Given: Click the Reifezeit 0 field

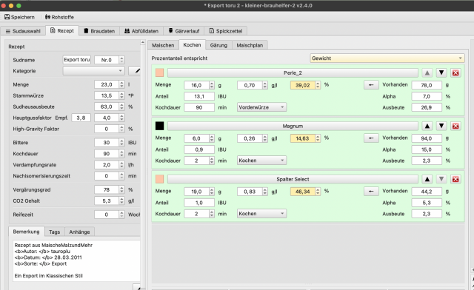Looking at the screenshot, I should click(x=107, y=215).
